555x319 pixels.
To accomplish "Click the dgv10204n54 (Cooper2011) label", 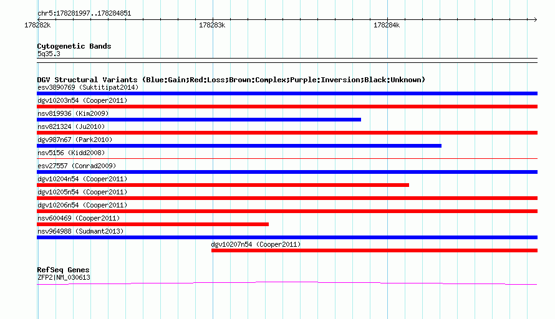I will 82,179.
